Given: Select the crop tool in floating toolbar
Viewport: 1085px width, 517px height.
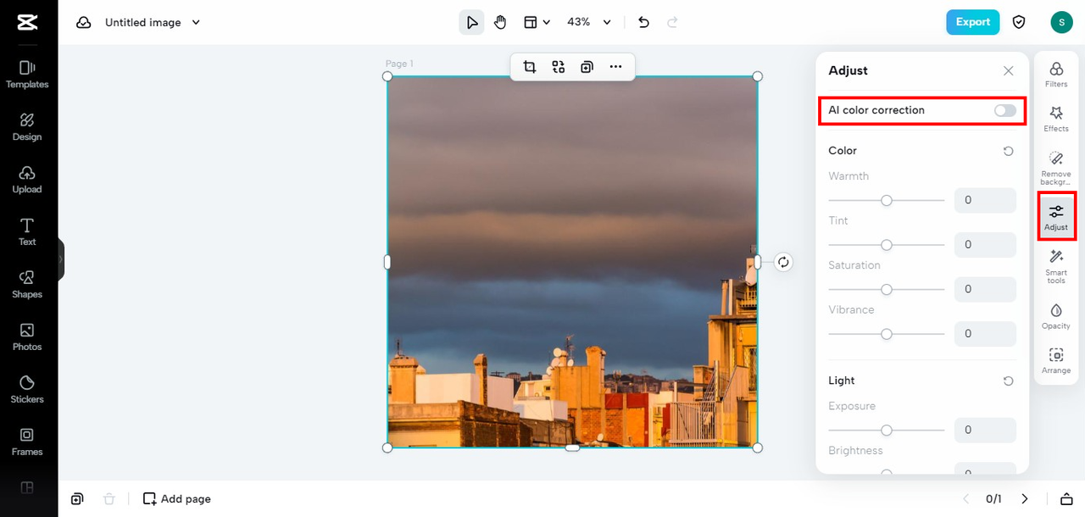Looking at the screenshot, I should click(530, 67).
